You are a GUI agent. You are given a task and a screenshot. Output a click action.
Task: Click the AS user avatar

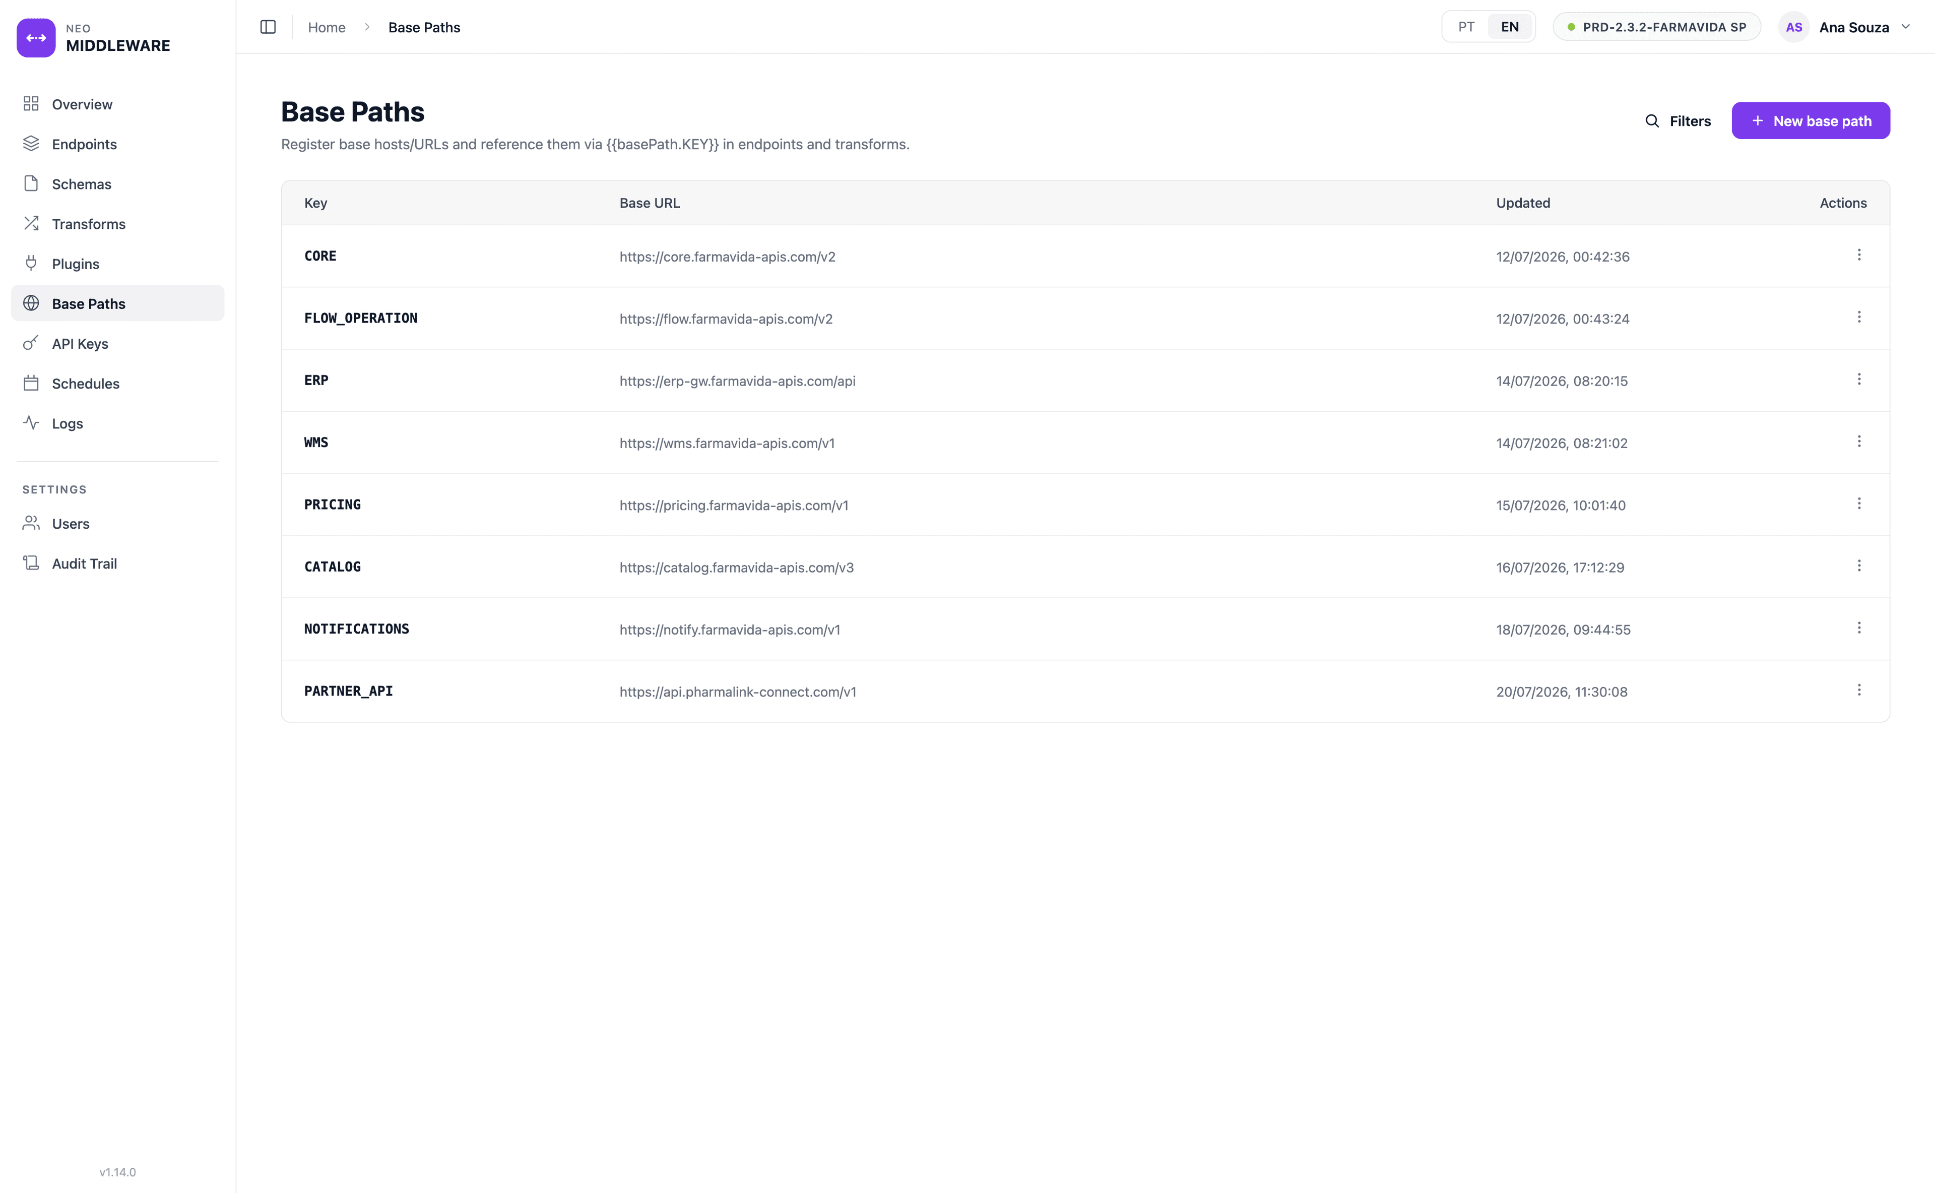[1794, 27]
